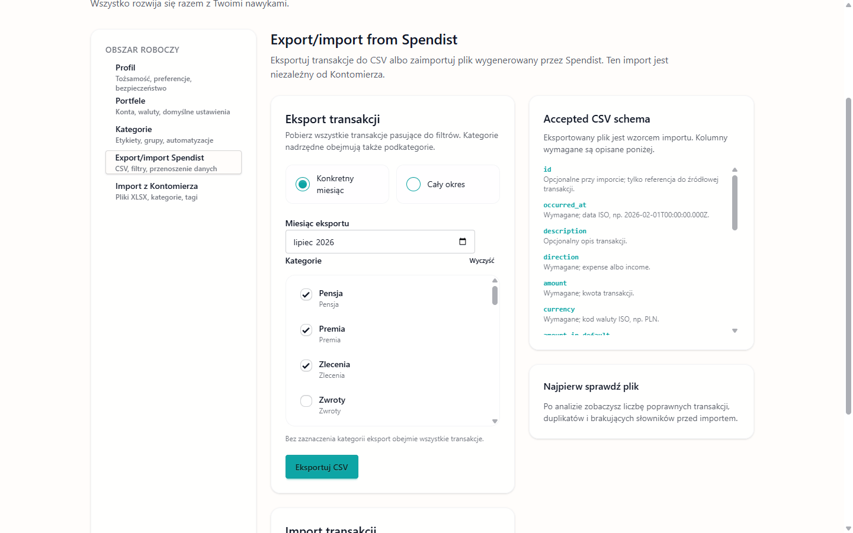Open the Profil settings section
853x533 pixels.
174,77
